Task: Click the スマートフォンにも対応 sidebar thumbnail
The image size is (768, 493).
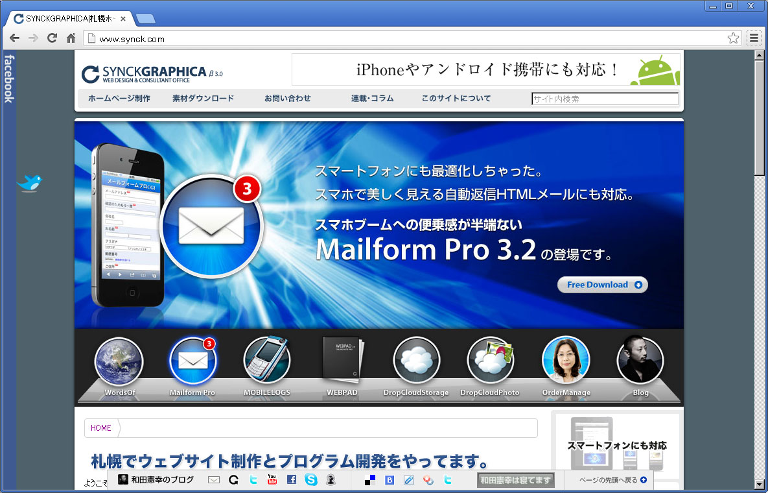Action: coord(616,444)
